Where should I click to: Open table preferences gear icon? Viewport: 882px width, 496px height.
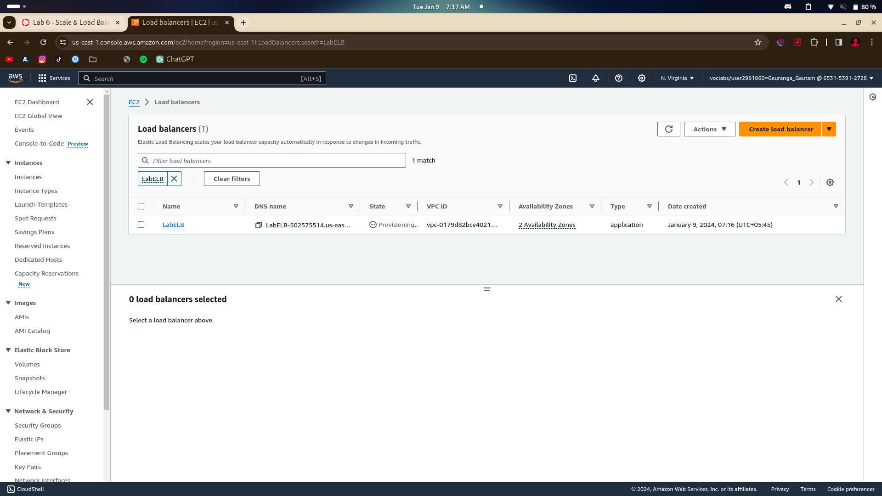(830, 182)
